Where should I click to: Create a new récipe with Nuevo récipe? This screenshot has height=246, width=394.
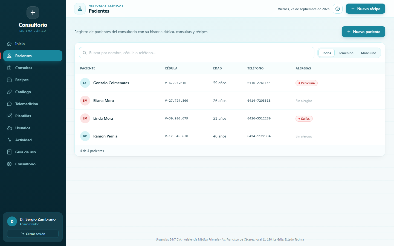[x=366, y=9]
